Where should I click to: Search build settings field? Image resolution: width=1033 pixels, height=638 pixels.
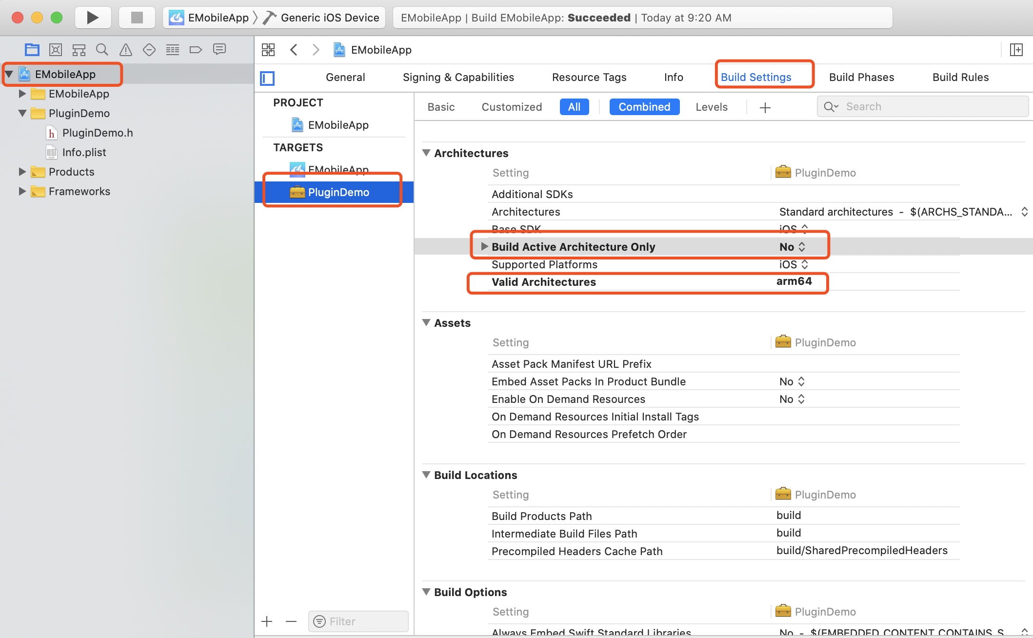[x=923, y=106]
